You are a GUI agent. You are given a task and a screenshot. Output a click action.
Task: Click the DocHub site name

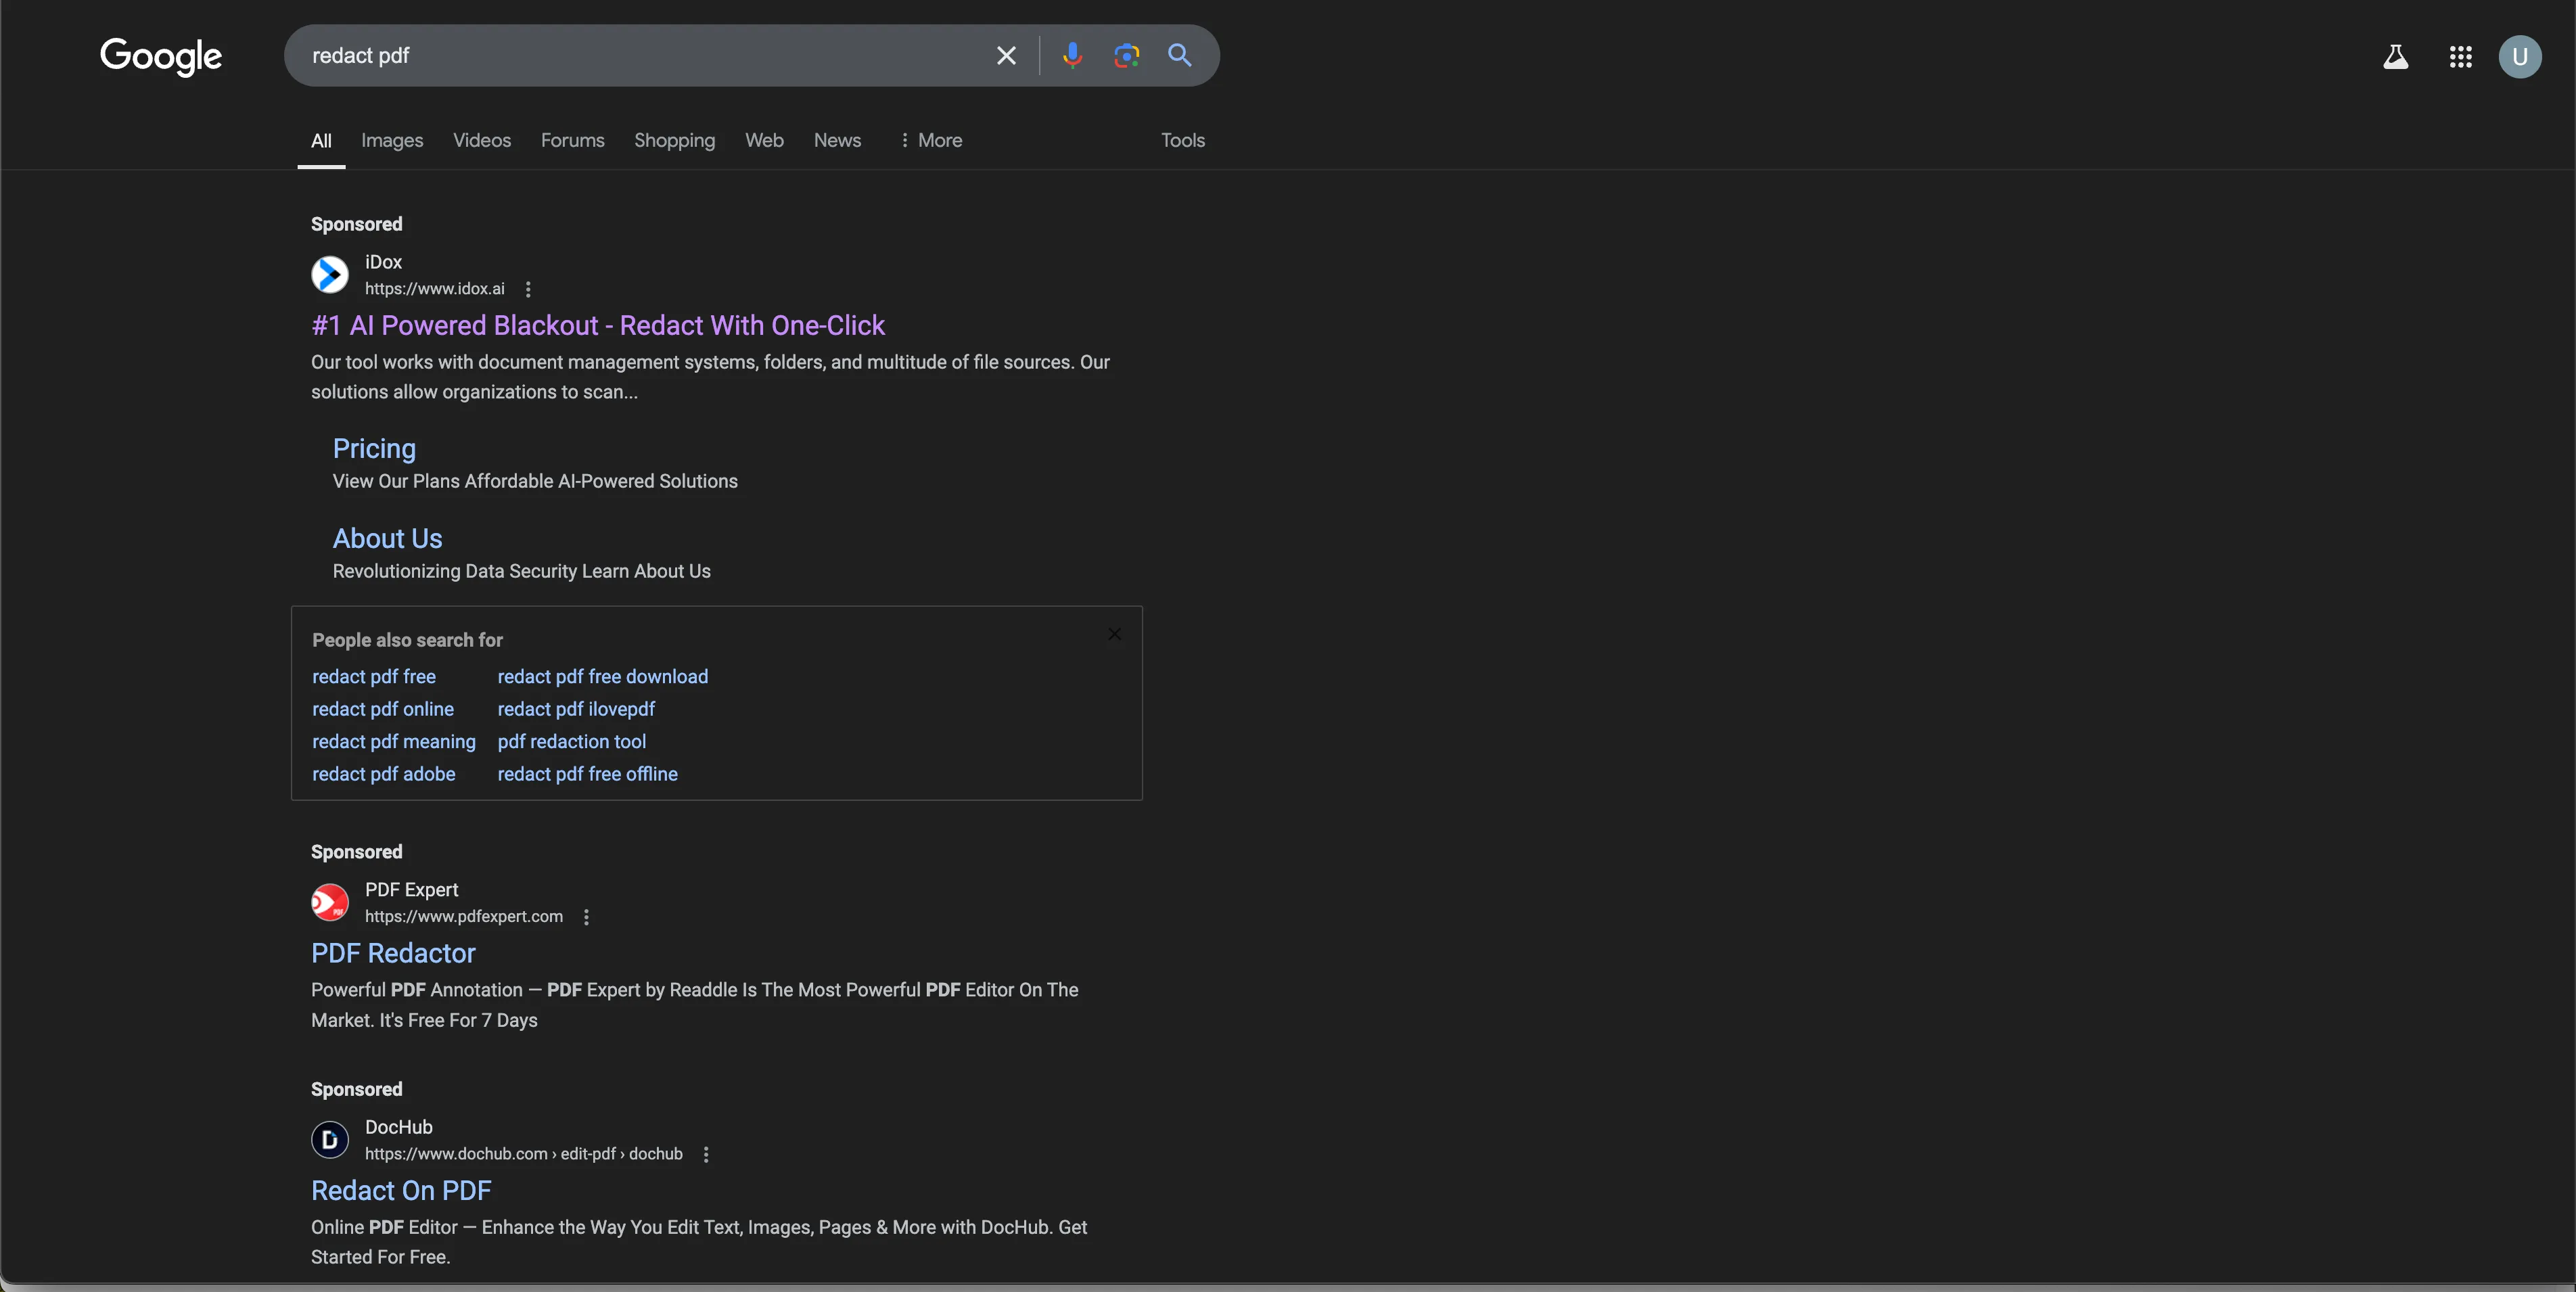pos(399,1127)
